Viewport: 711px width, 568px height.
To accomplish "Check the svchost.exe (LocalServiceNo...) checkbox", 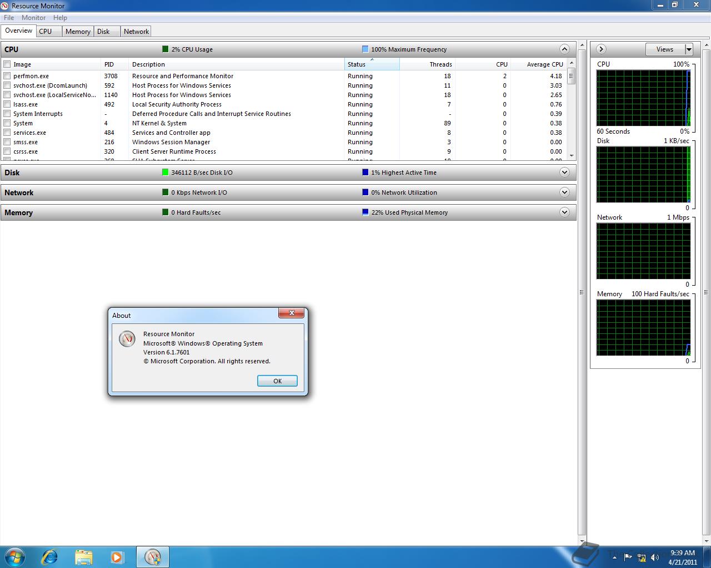I will [7, 95].
